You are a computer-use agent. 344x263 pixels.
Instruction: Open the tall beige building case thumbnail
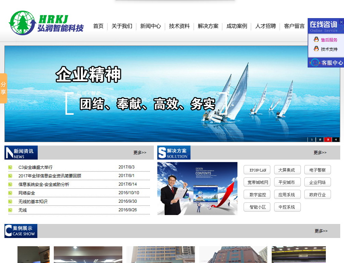coord(161,254)
